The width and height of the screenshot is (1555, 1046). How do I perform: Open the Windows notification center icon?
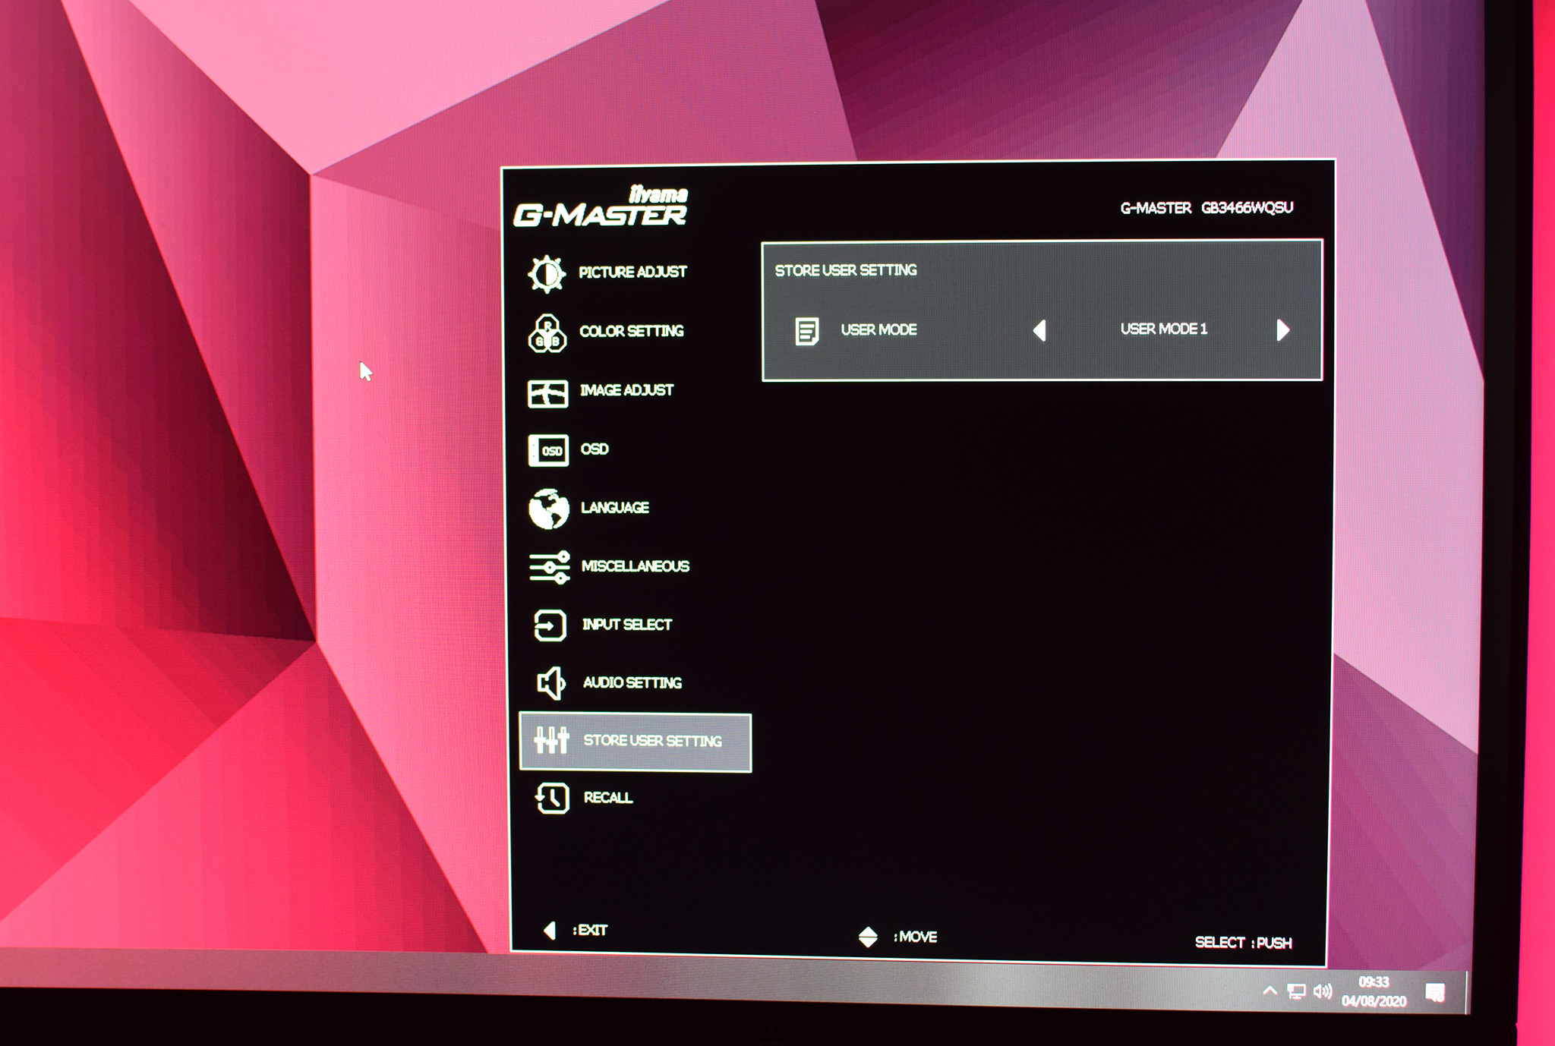click(x=1435, y=993)
